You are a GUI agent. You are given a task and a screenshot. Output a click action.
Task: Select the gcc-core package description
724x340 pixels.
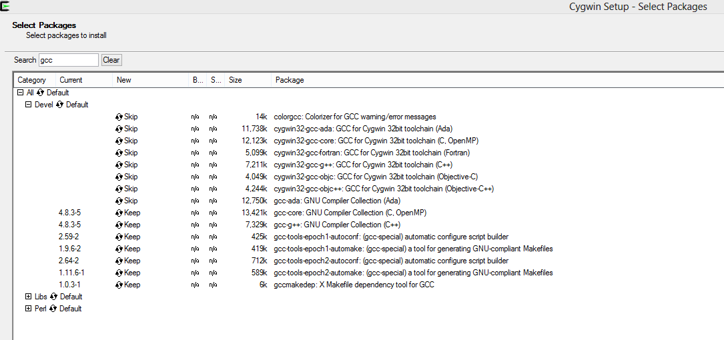click(x=350, y=213)
